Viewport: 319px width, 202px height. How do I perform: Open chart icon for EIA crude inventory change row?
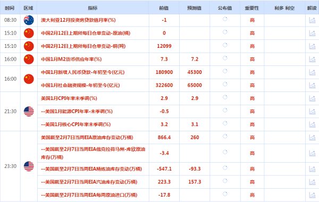pos(312,138)
